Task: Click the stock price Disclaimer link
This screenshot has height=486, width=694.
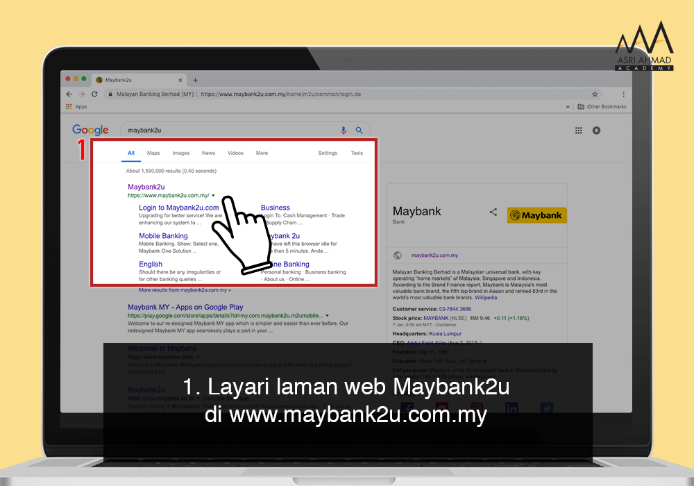Action: pos(446,325)
